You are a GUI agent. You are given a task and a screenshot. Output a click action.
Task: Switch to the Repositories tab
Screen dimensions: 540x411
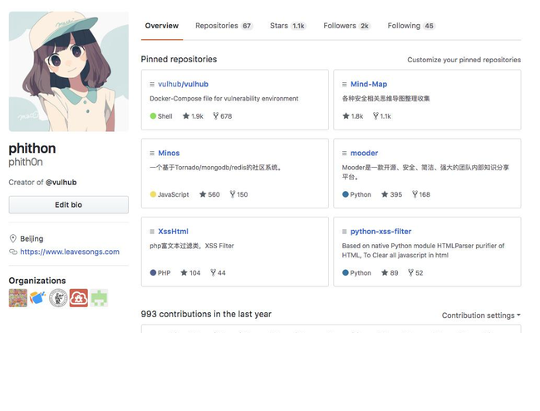click(223, 26)
